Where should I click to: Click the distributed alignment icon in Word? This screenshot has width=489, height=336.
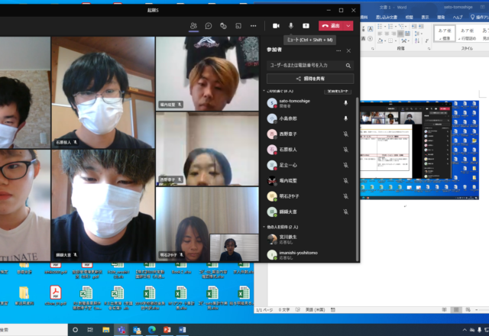click(x=407, y=34)
